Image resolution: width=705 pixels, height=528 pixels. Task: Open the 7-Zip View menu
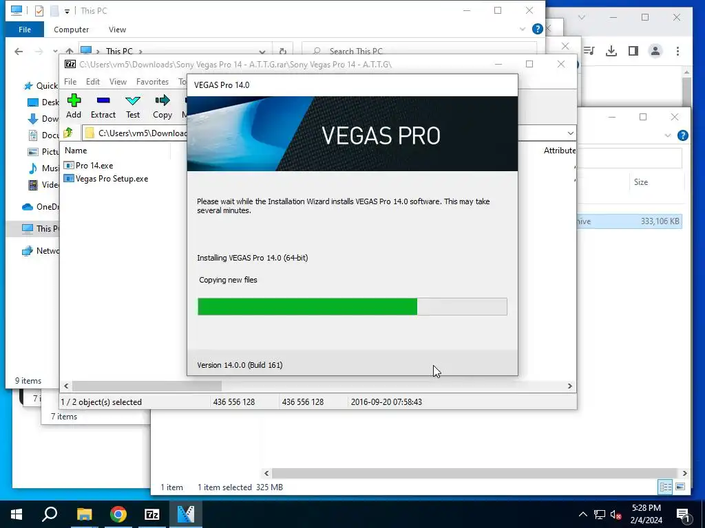tap(118, 82)
